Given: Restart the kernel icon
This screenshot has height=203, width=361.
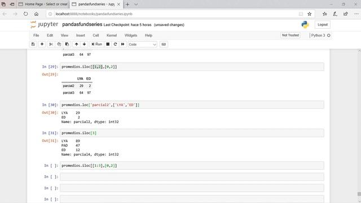Looking at the screenshot, I should (x=115, y=44).
